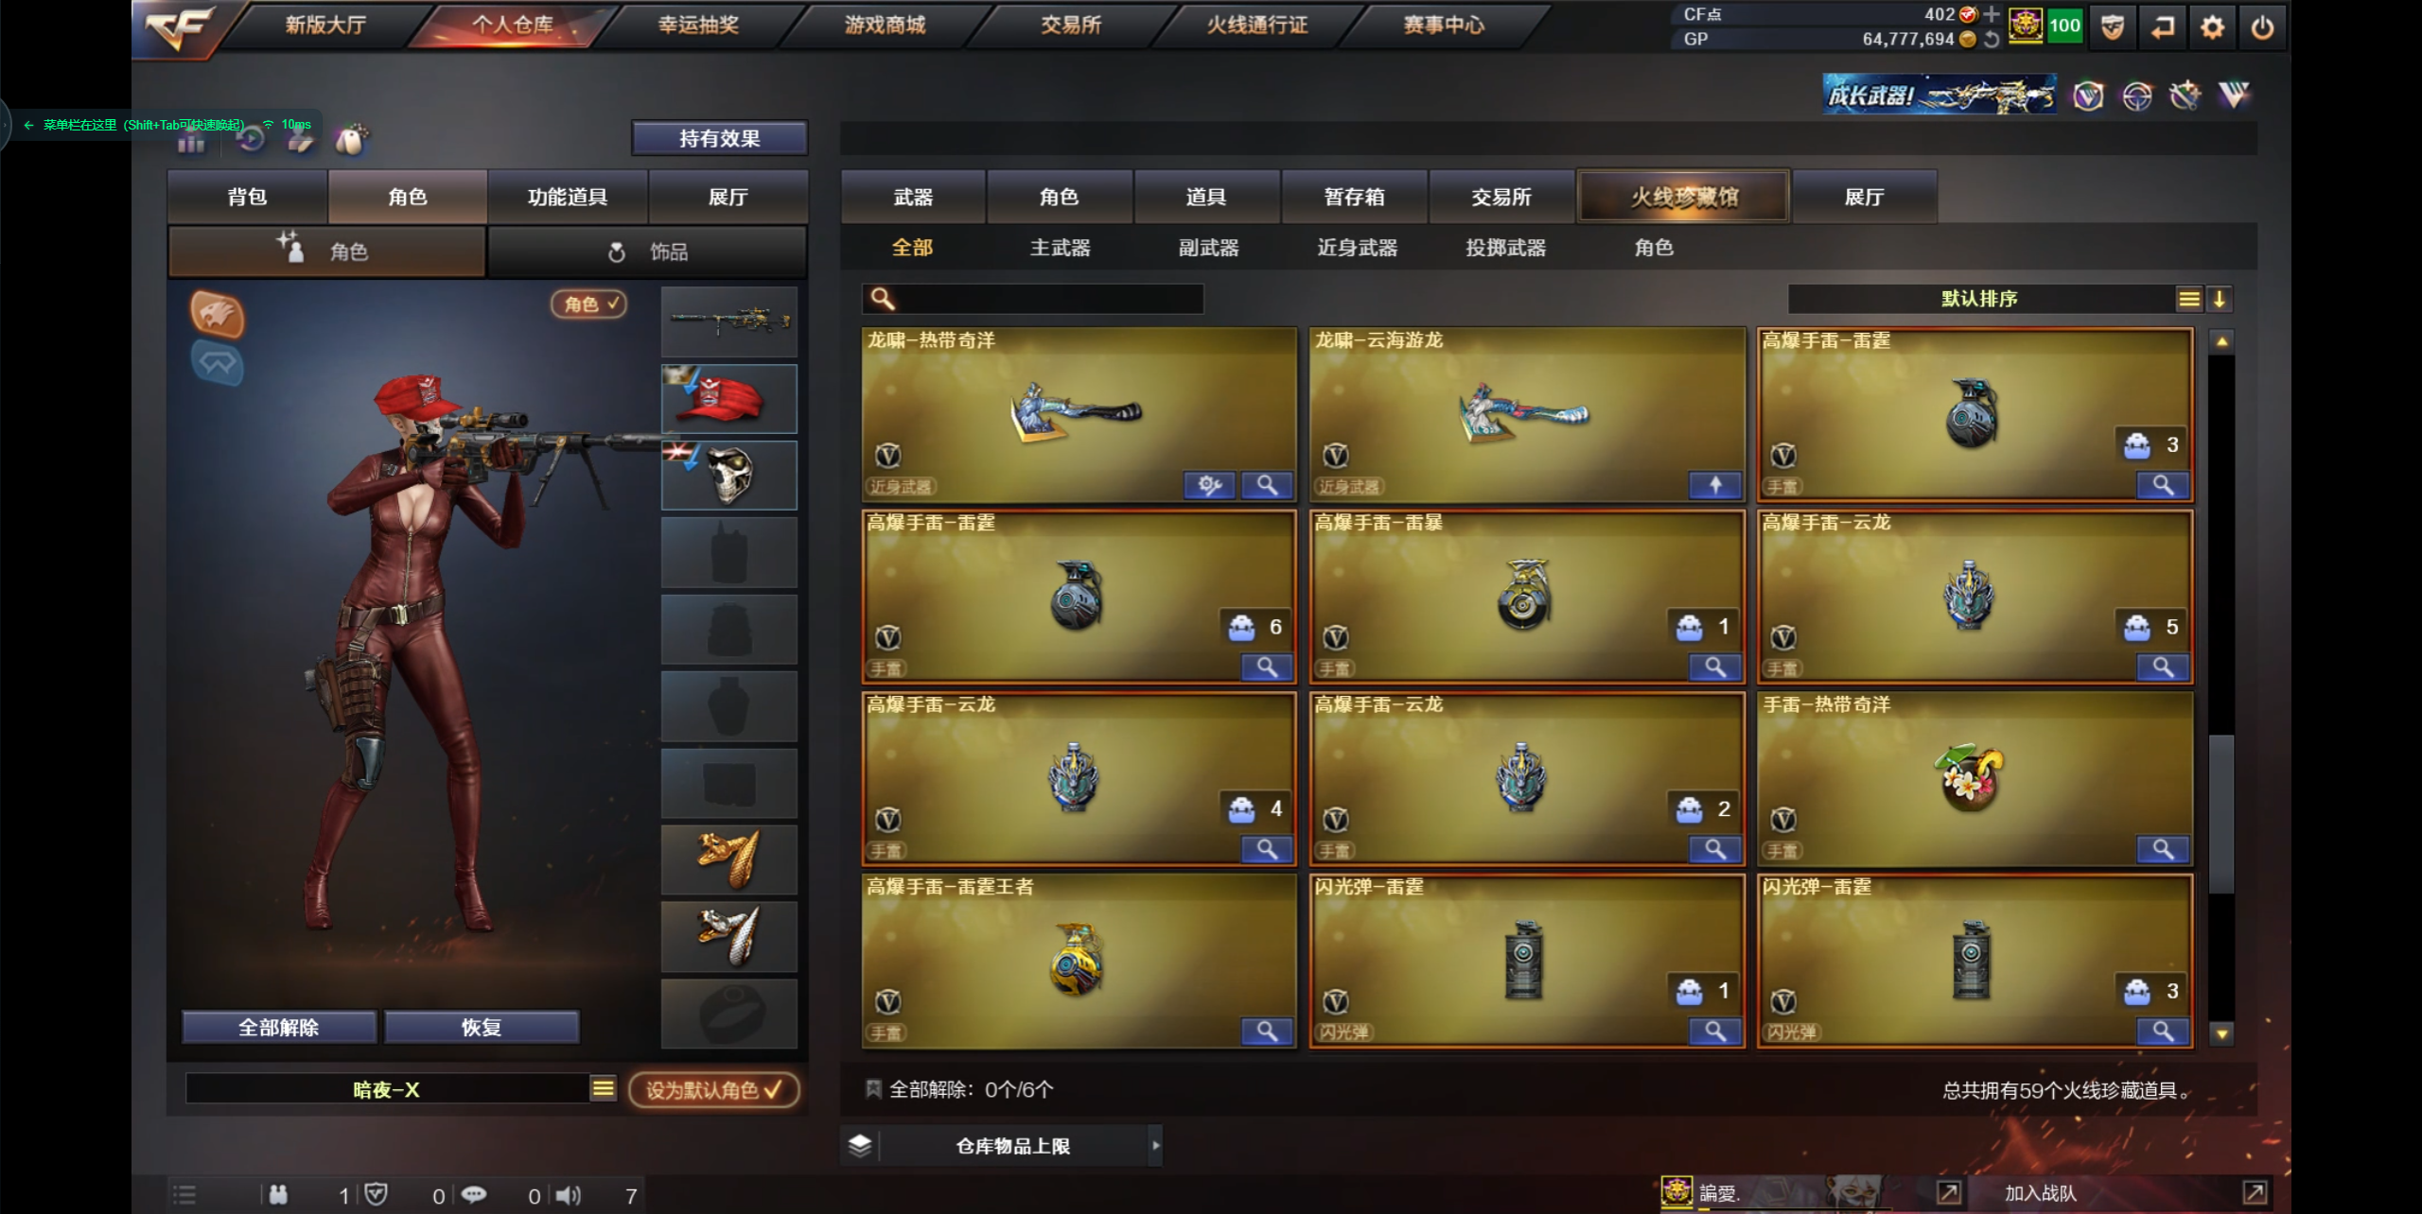
Task: Toggle the 角色 checkmark pill
Action: (589, 303)
